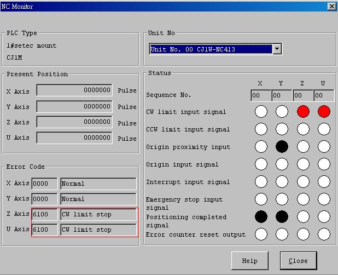Click the U Axis CW limit stop description

point(98,230)
